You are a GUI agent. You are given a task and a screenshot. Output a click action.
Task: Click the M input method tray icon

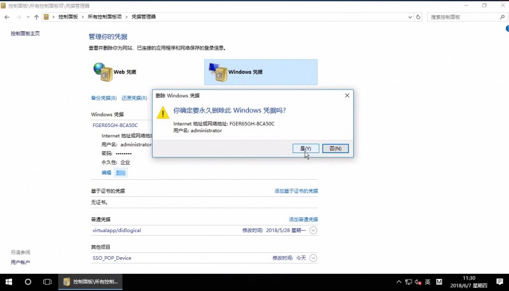pyautogui.click(x=439, y=282)
